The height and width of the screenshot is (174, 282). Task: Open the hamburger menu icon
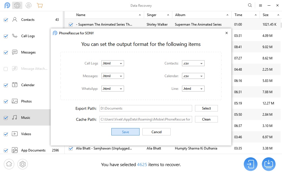260,6
